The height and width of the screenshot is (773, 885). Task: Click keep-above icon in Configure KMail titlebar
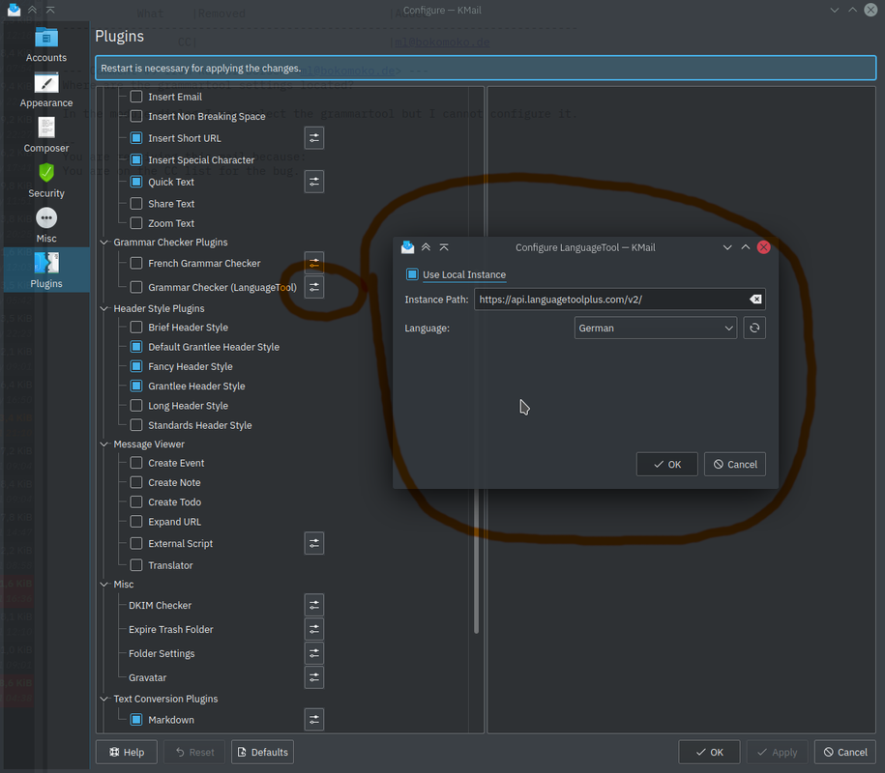[32, 10]
